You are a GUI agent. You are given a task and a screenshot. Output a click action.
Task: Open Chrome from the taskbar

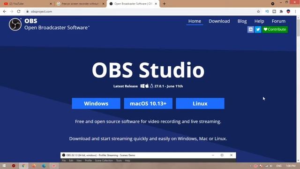tap(24, 166)
